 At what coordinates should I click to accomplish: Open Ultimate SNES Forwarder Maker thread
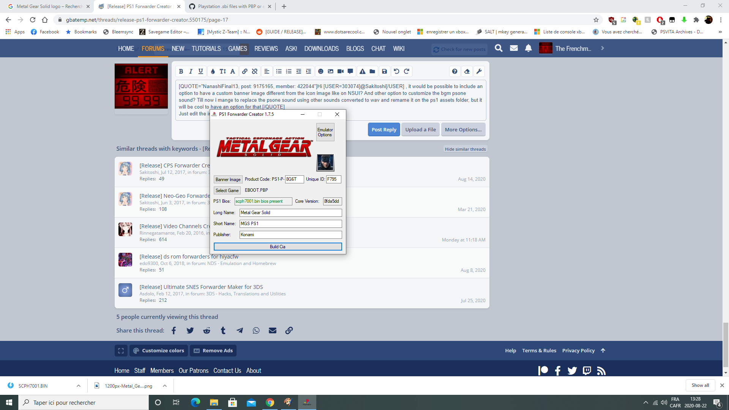click(201, 287)
